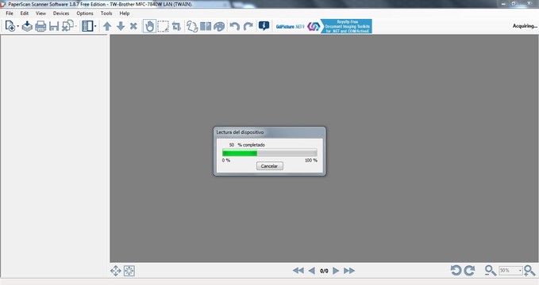Go to next page arrow
539x285 pixels.
(336, 271)
